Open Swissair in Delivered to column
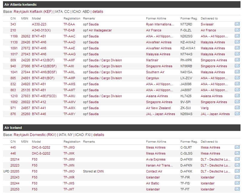Image resolution: width=242 pixels, height=194 pixels. (x=208, y=24)
